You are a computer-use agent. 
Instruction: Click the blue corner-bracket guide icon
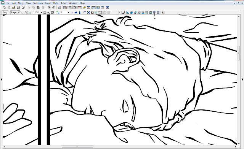[85, 13]
